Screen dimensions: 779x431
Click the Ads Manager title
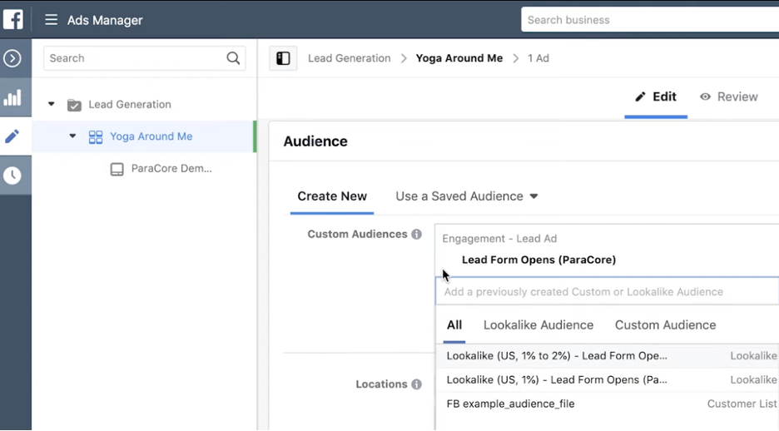[105, 20]
